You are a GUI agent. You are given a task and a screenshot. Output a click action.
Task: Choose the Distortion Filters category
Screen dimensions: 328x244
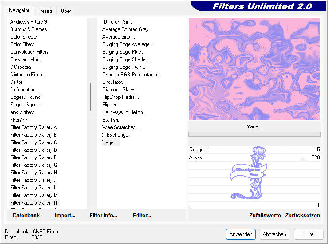pyautogui.click(x=27, y=75)
